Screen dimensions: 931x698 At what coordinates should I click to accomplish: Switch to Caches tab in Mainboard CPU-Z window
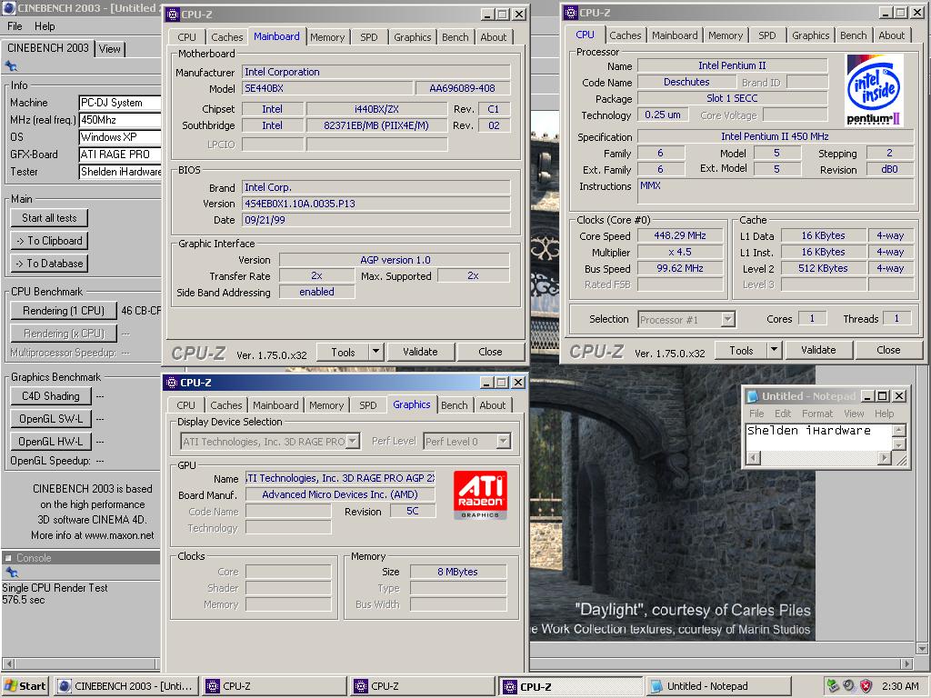tap(226, 36)
